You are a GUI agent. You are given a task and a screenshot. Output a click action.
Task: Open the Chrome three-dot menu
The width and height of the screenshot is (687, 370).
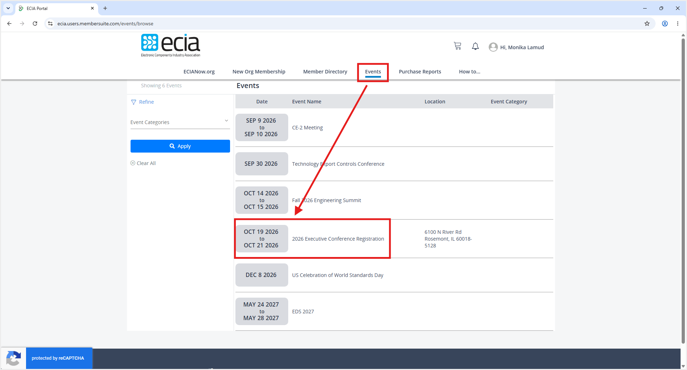(678, 24)
